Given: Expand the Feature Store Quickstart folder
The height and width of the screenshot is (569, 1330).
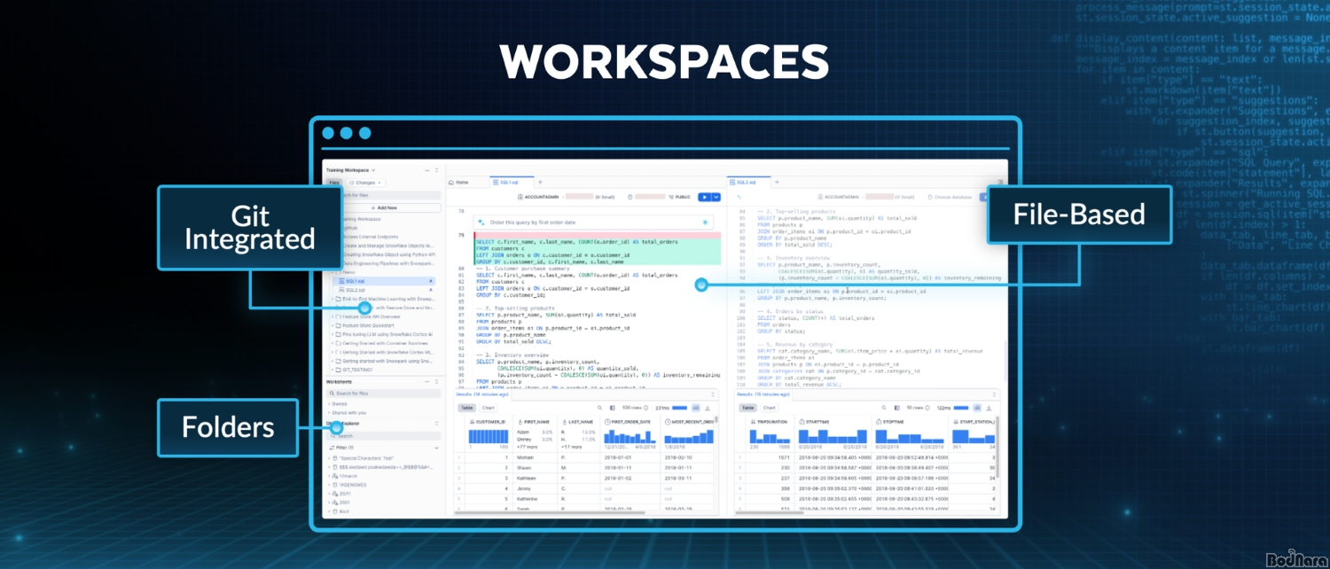Looking at the screenshot, I should tap(332, 325).
